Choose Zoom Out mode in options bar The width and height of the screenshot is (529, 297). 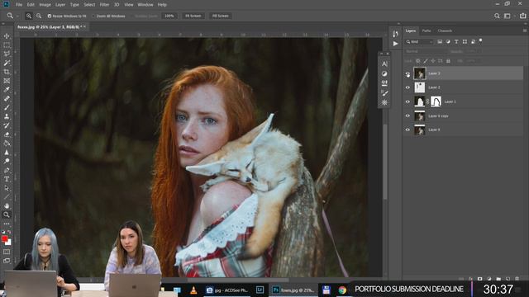coord(39,16)
